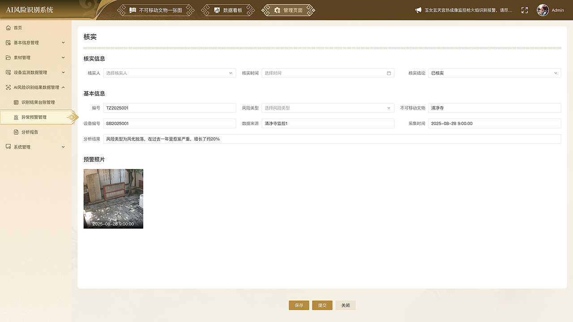This screenshot has width=573, height=322.
Task: Expand the 基本信息管理 menu chevron
Action: [63, 42]
